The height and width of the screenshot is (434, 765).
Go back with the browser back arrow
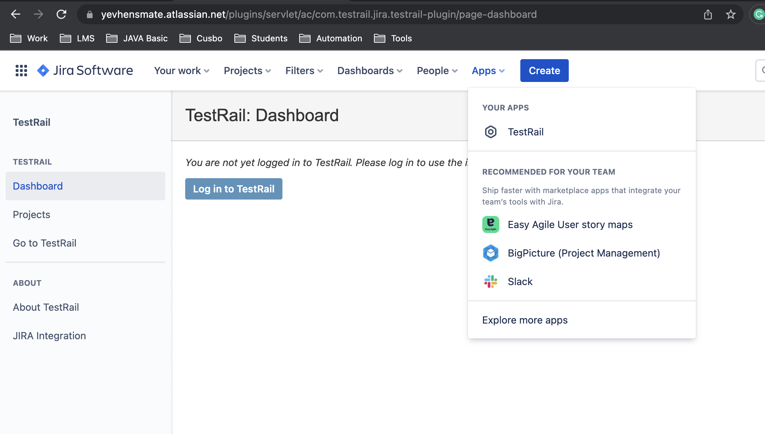[16, 14]
